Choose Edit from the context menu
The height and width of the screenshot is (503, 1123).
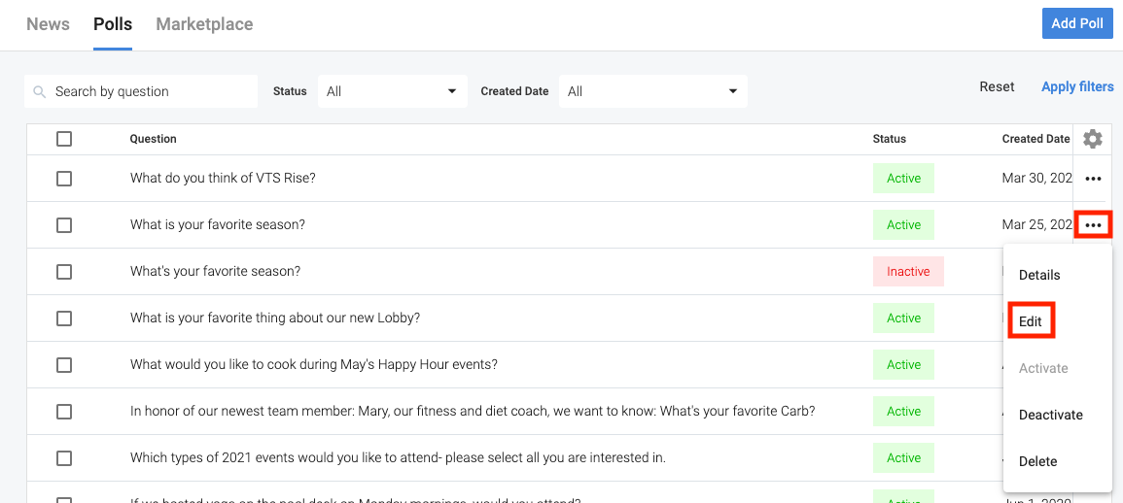pos(1031,321)
